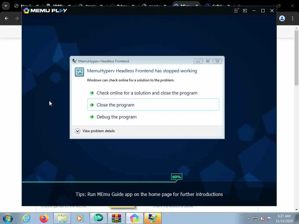Minimize the MemuHyperv error dialog
Image resolution: width=299 pixels, height=224 pixels.
pos(198,61)
